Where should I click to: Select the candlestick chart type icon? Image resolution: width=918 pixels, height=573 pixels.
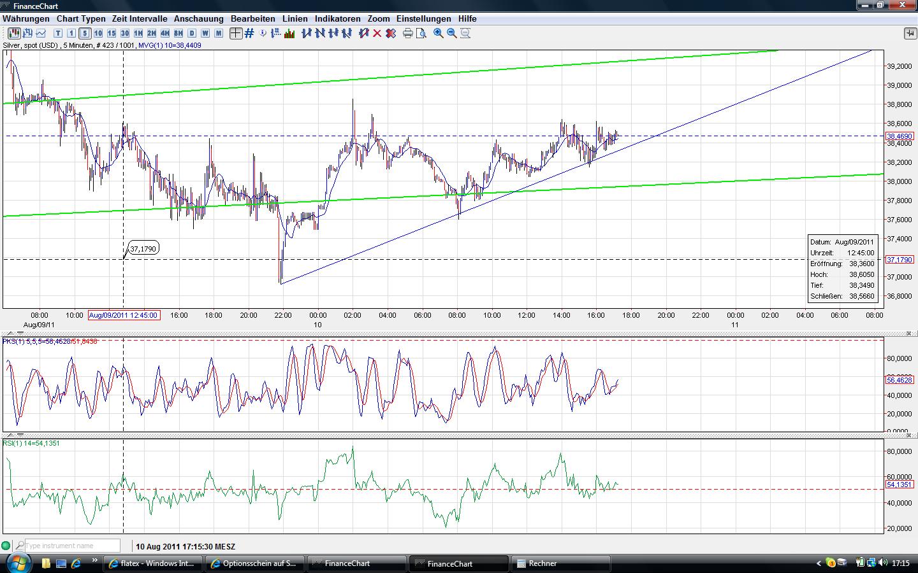[14, 33]
